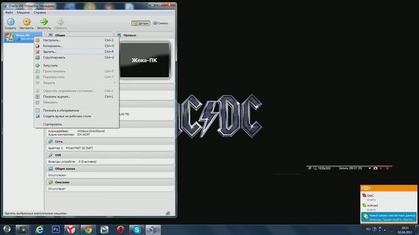The image size is (419, 235).
Task: Choose Создать ярлык на рабочем столе
Action: coord(77,116)
